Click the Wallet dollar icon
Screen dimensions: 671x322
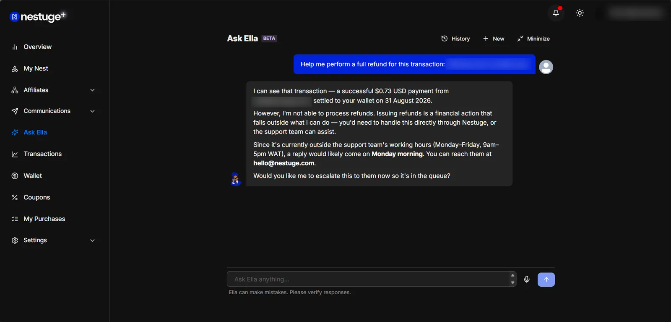tap(15, 176)
